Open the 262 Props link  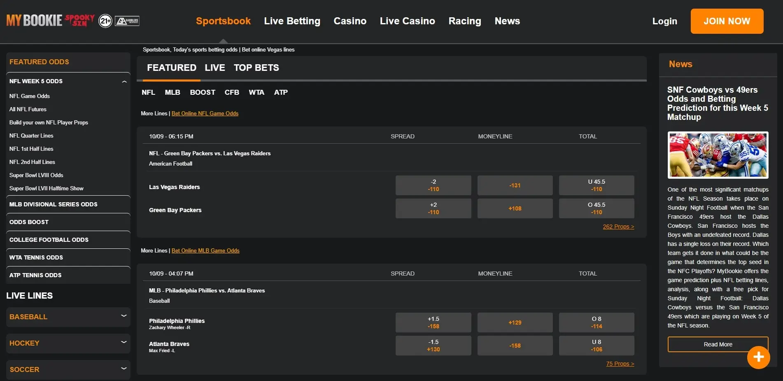point(618,226)
